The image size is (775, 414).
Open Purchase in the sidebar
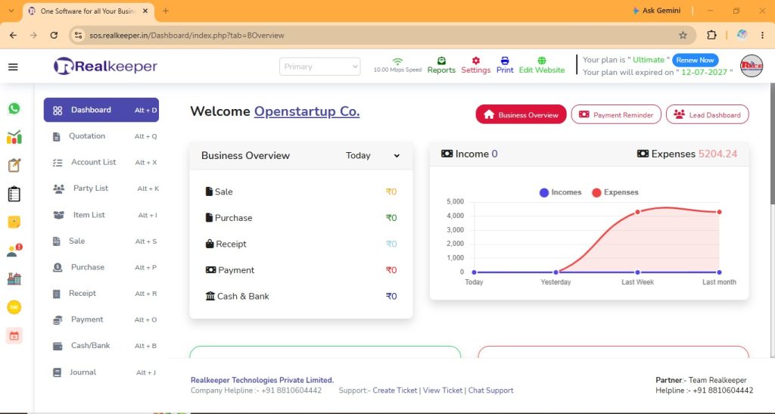pyautogui.click(x=101, y=267)
